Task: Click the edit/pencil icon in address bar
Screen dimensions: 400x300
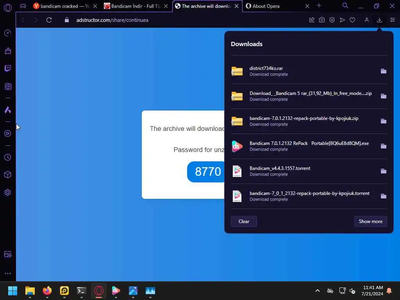Action: click(x=311, y=20)
